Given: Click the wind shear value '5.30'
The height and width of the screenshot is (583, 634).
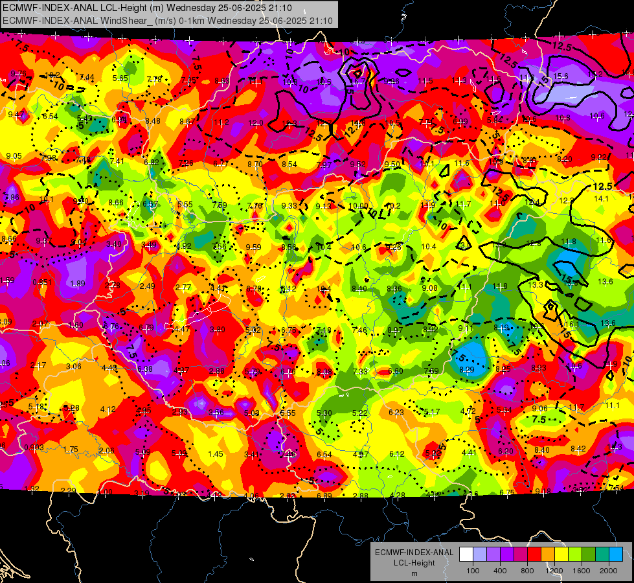Looking at the screenshot, I should 324,413.
